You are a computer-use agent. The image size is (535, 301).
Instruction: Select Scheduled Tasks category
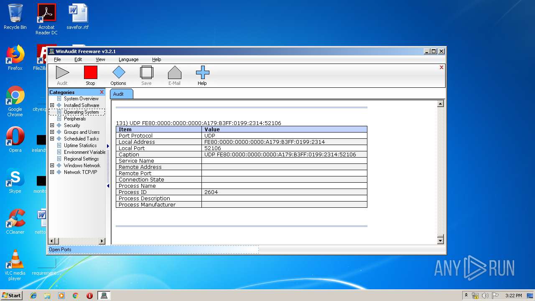[81, 139]
